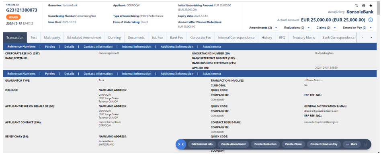The width and height of the screenshot is (381, 155).
Task: Open the Corporate Fee tab
Action: [201, 38]
